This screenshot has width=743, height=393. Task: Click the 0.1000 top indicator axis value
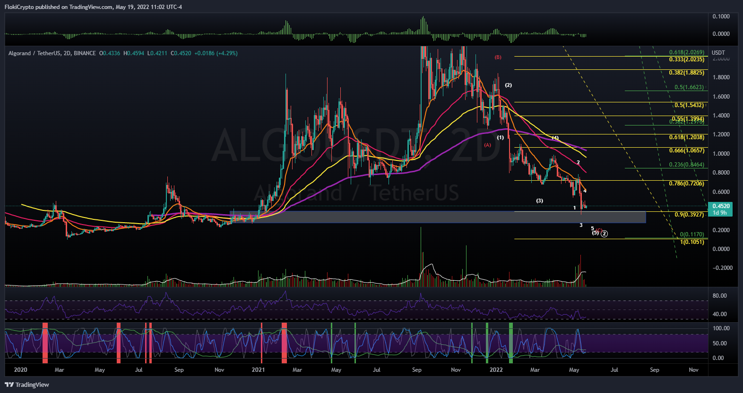(x=721, y=17)
